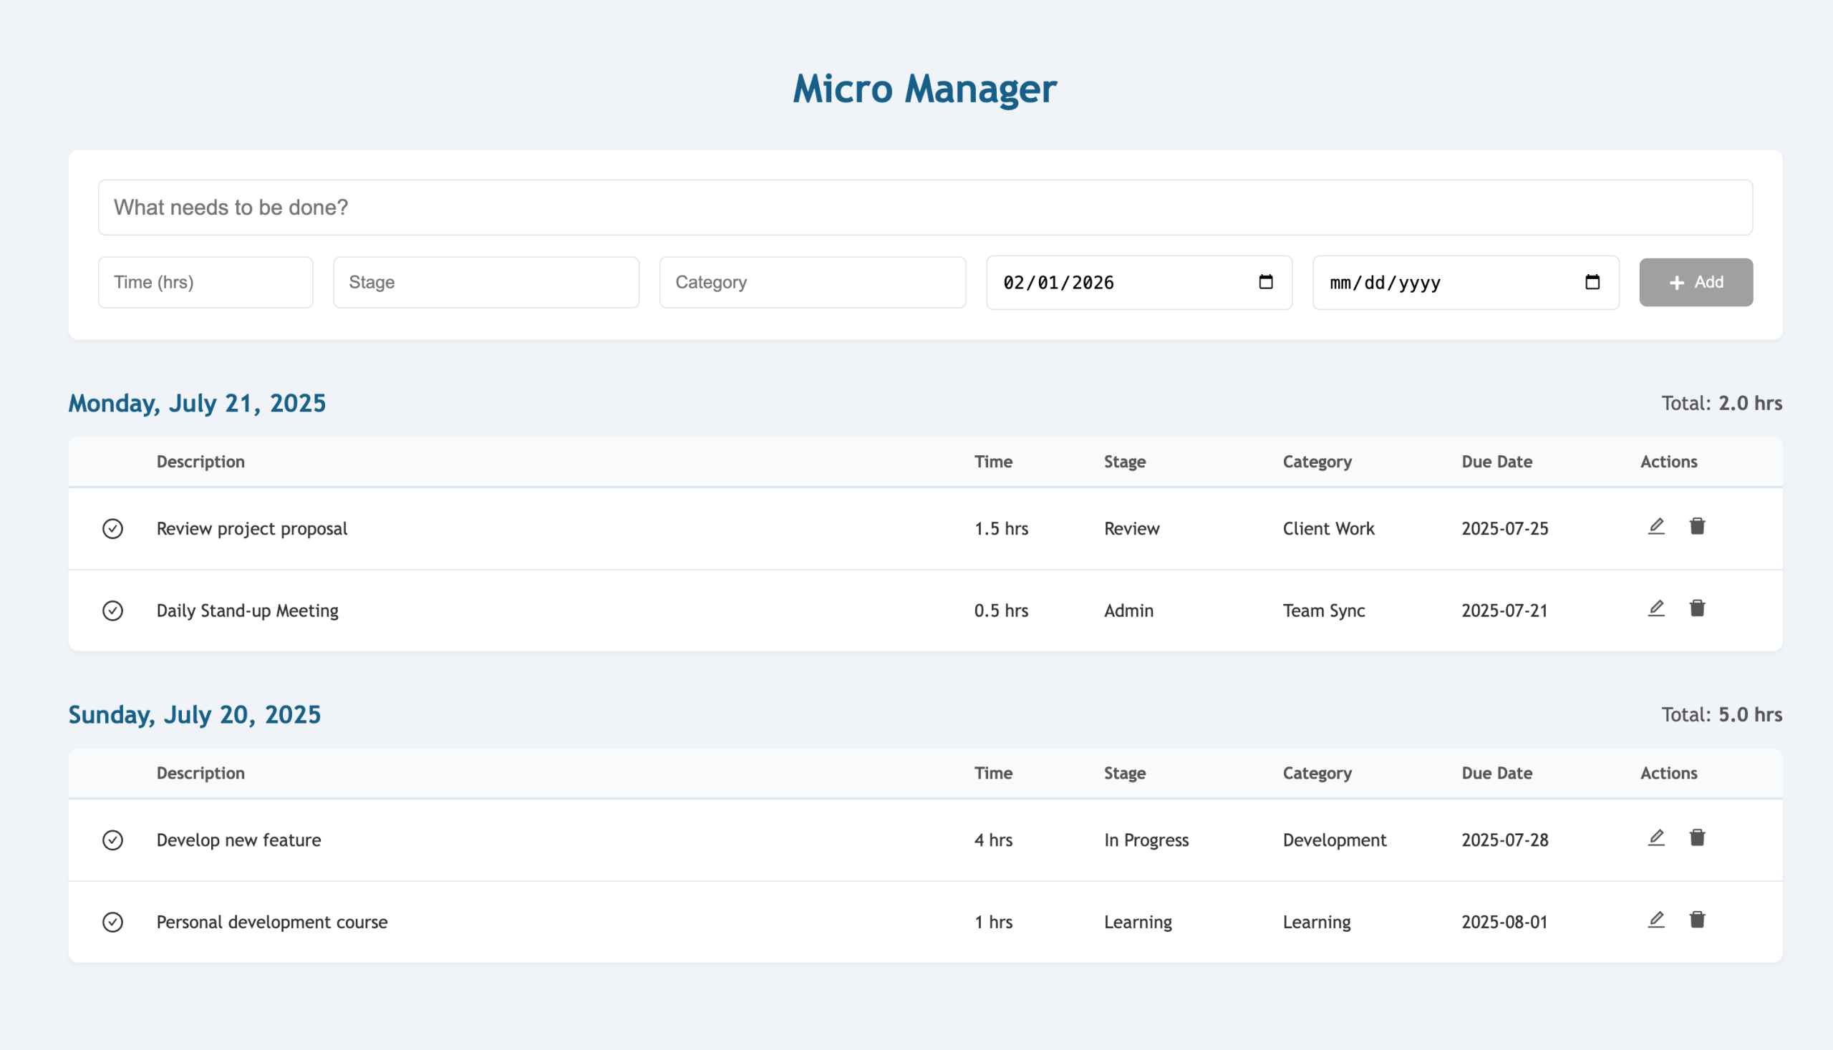The image size is (1833, 1050).
Task: Open calendar picker on 02/01/2026 date field
Action: point(1265,282)
